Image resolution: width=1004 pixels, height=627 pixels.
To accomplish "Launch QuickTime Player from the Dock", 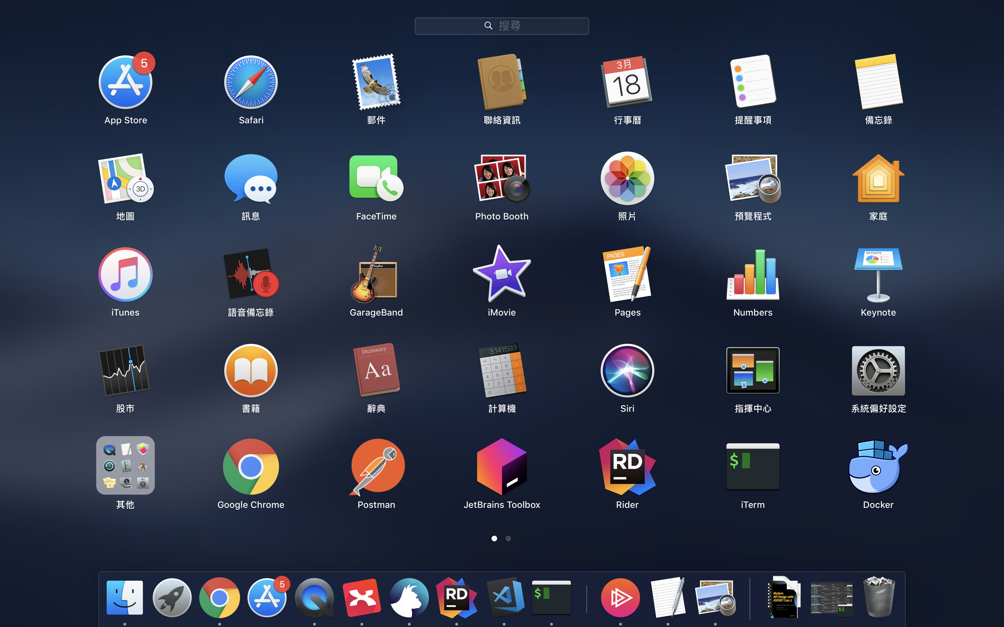I will (314, 597).
